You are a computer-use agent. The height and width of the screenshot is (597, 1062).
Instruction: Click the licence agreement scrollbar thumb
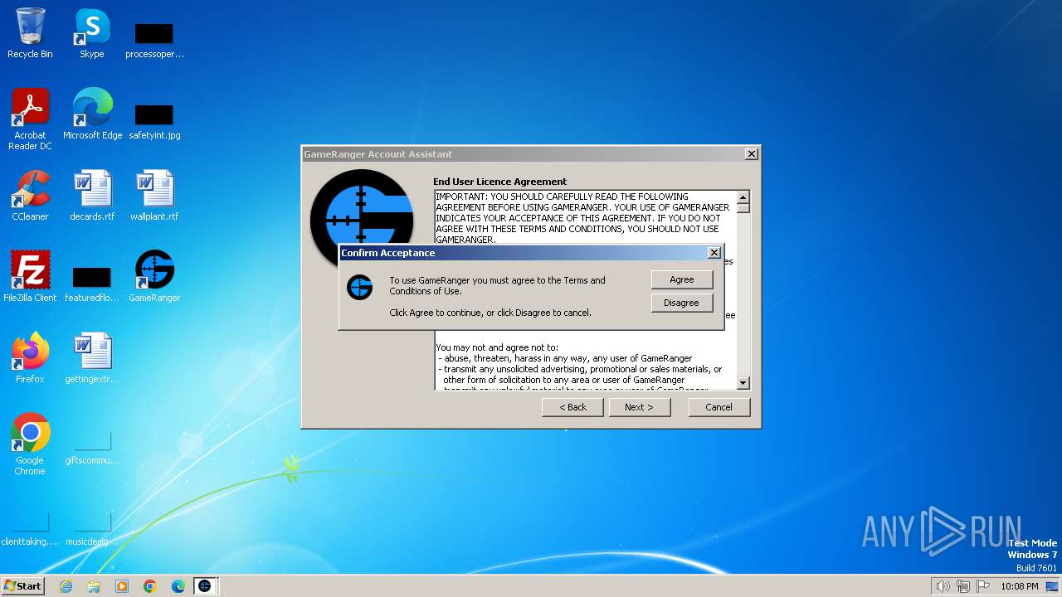pos(743,208)
